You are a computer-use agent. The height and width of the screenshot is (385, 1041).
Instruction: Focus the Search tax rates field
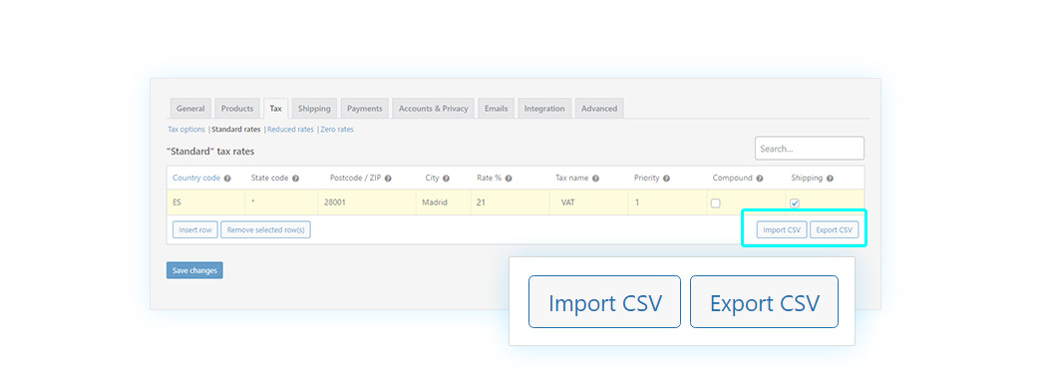point(810,148)
